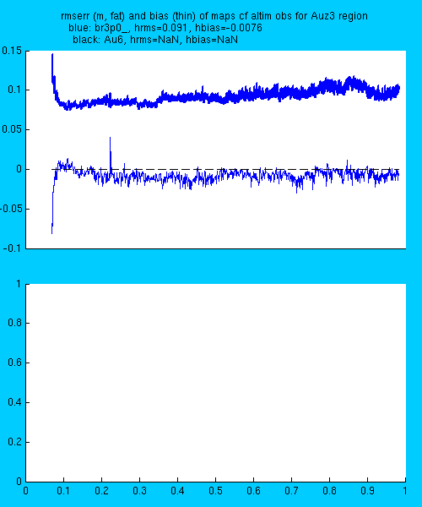The width and height of the screenshot is (422, 507).
Task: Select the dashed black zero reference line
Action: (x=225, y=169)
